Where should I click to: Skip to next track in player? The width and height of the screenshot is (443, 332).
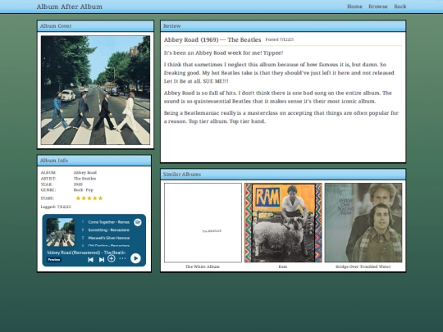102,259
